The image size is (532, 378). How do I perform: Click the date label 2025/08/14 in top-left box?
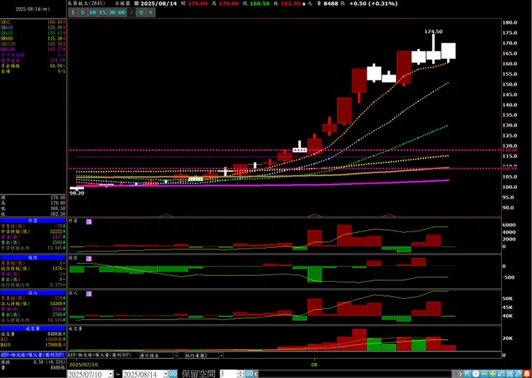coord(32,9)
